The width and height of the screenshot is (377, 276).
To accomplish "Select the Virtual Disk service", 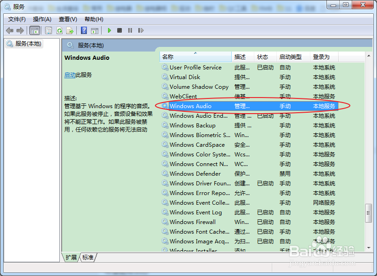I will point(249,77).
